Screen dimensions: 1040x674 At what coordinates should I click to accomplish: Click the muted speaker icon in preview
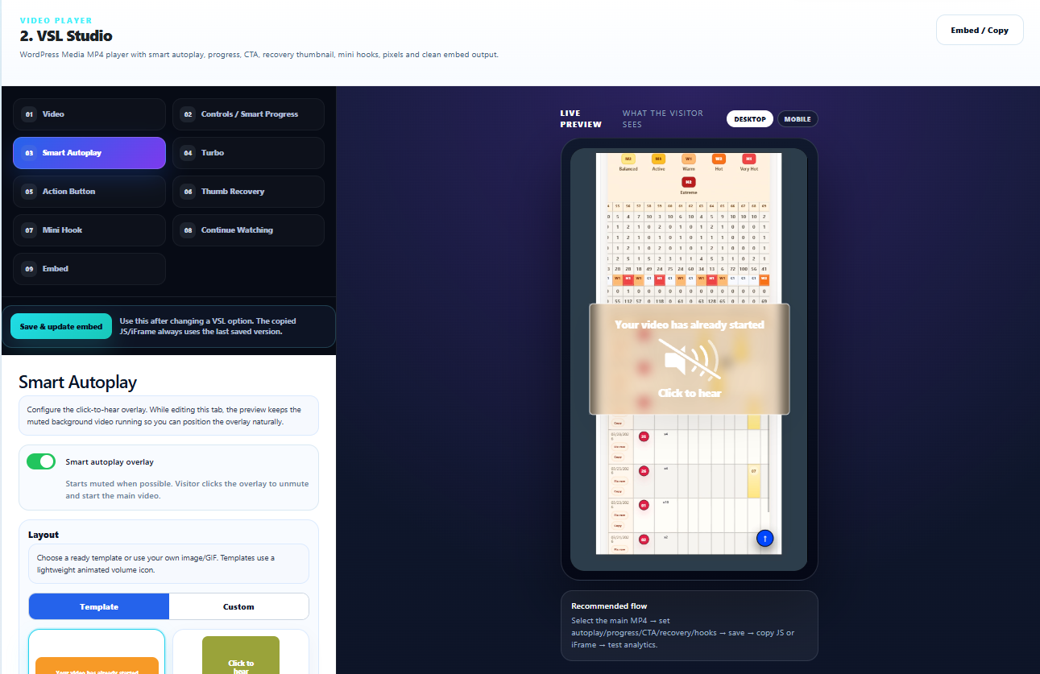689,359
